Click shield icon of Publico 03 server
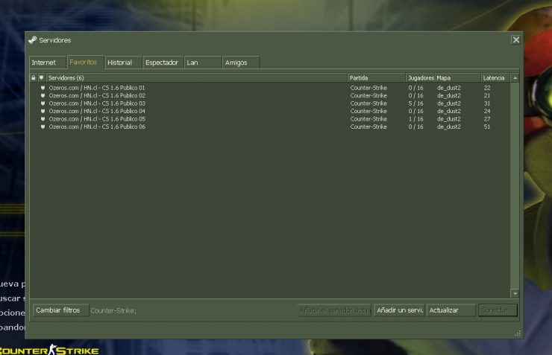Image resolution: width=552 pixels, height=355 pixels. (43, 103)
